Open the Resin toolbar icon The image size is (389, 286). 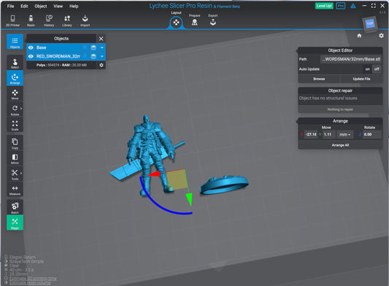pyautogui.click(x=31, y=20)
